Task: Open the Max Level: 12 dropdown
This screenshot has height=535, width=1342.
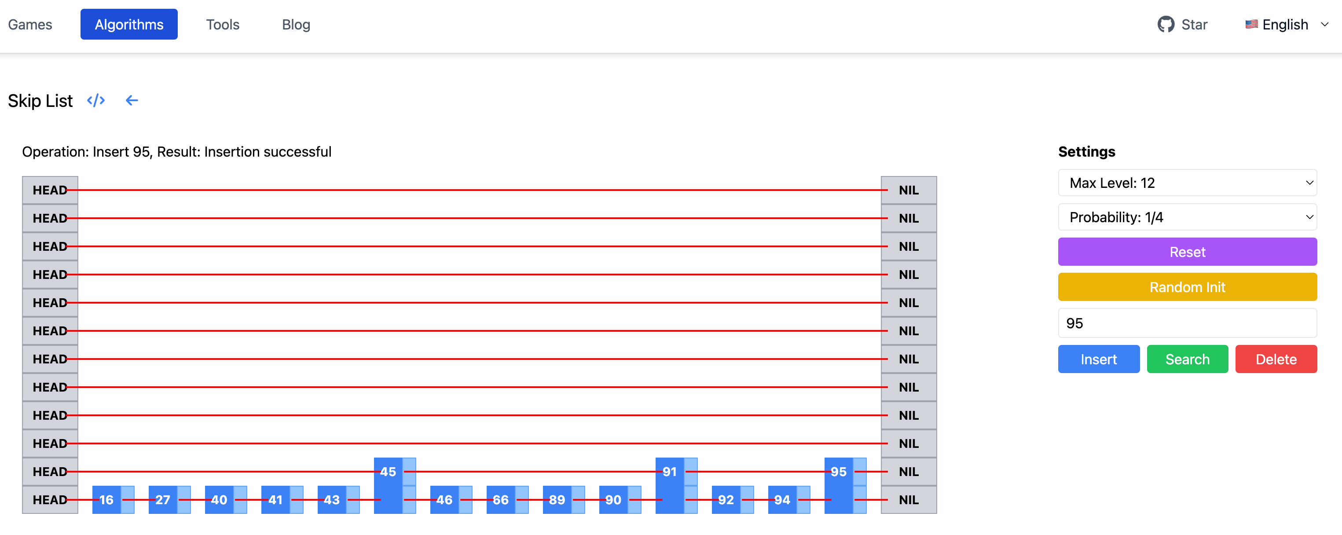Action: [1187, 183]
